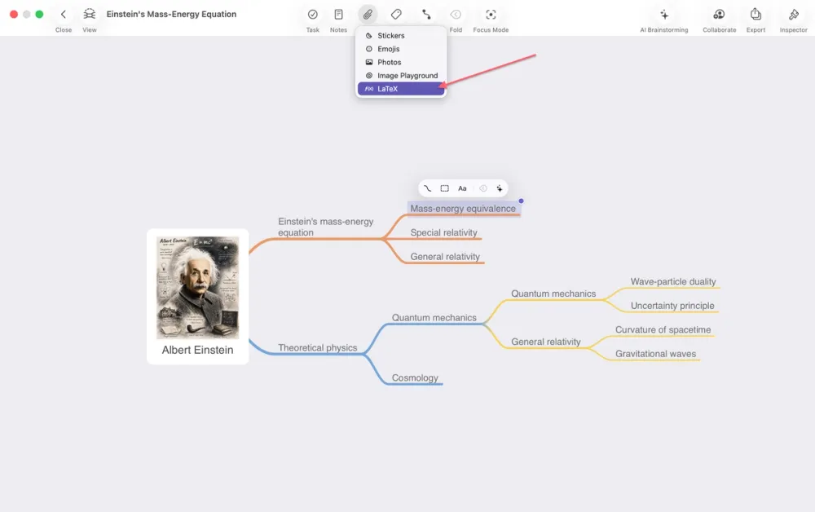
Task: Select Einstein's mass-energy equation topic
Action: click(x=325, y=227)
